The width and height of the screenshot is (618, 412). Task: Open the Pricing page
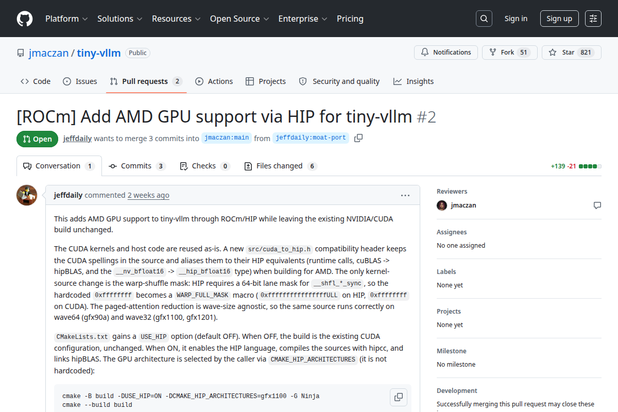click(x=350, y=19)
